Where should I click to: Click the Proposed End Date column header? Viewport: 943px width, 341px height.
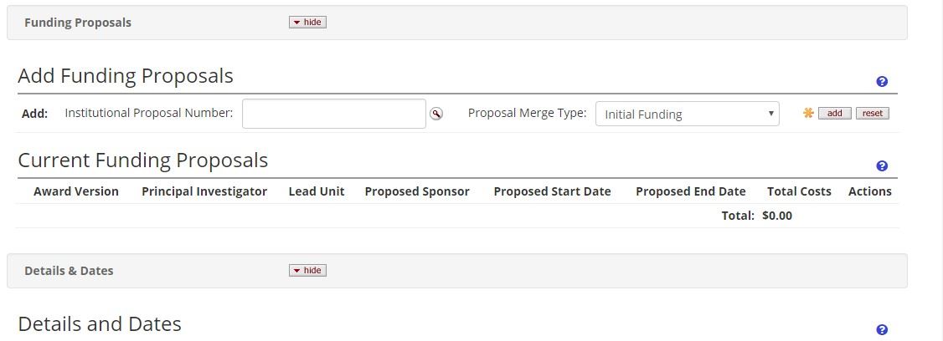690,191
